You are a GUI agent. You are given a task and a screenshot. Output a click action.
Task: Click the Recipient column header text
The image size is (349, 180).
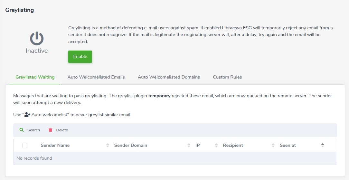pos(233,145)
